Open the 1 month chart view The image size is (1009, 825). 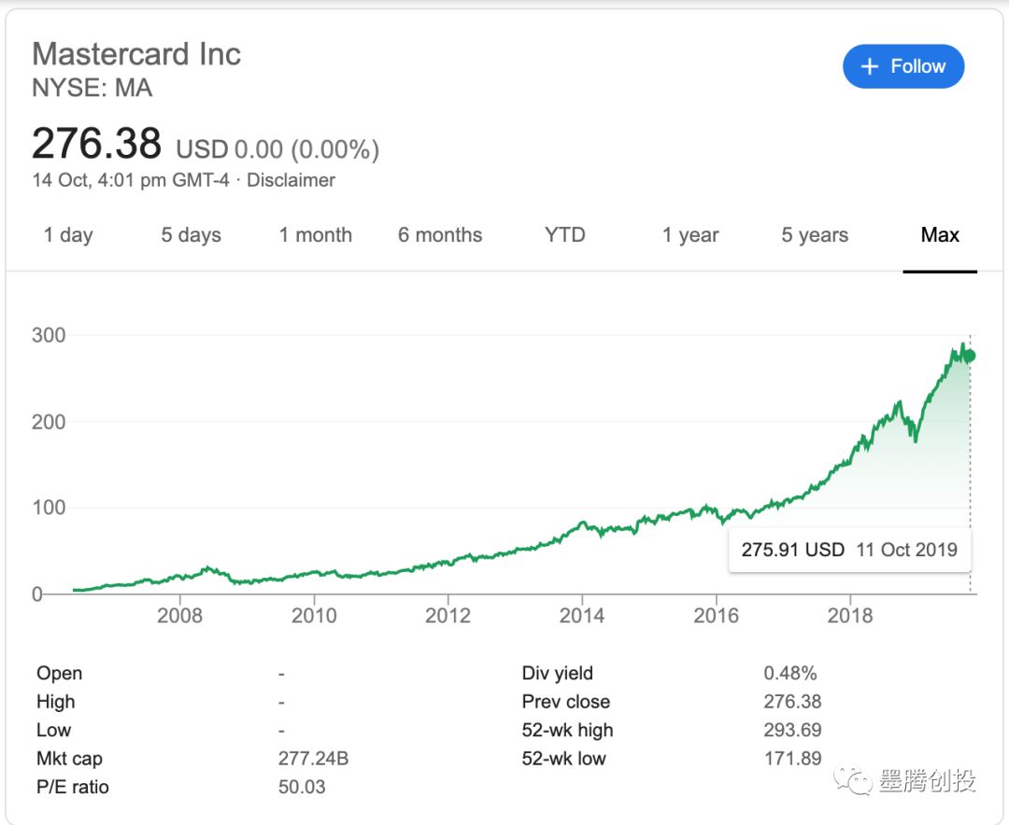[316, 235]
